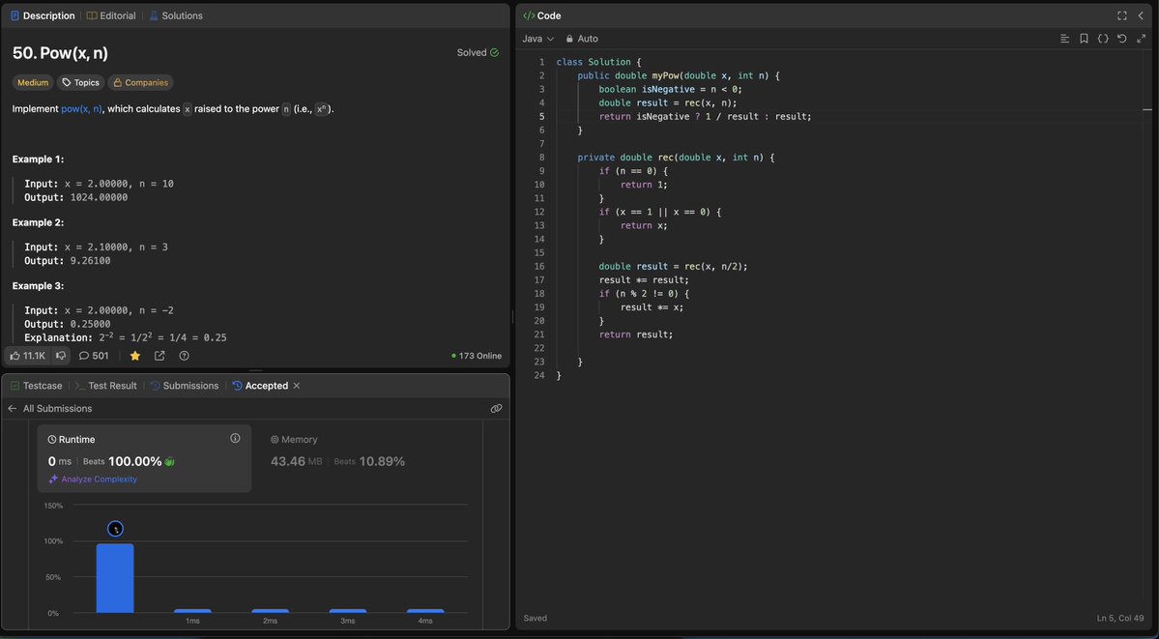Image resolution: width=1159 pixels, height=639 pixels.
Task: Select the Accepted tab
Action: 260,386
